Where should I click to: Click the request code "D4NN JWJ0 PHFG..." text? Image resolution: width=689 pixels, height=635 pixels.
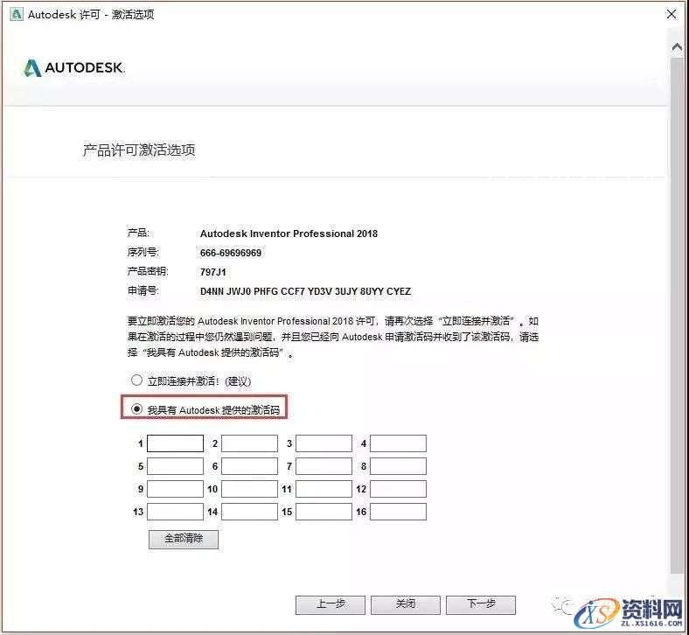click(305, 291)
